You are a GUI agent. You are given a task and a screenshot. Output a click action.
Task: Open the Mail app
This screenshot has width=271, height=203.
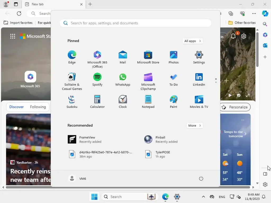tap(123, 57)
